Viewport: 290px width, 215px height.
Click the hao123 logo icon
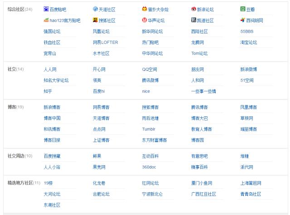[46, 20]
